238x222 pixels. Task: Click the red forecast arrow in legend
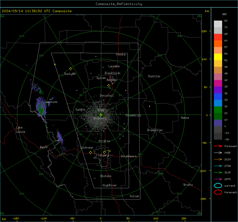coord(218,146)
